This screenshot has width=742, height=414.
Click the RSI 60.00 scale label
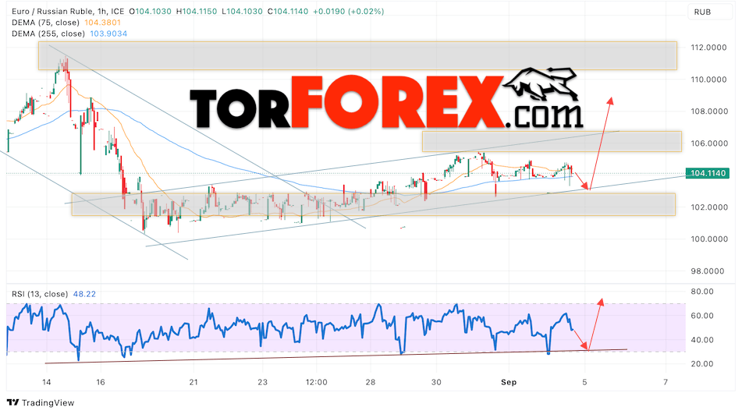(x=702, y=316)
